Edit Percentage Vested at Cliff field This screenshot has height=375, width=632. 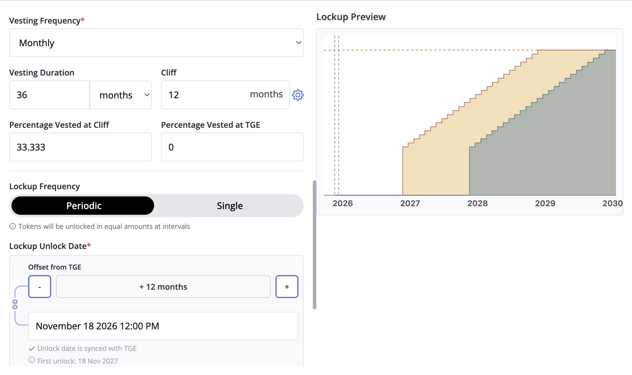(x=80, y=147)
